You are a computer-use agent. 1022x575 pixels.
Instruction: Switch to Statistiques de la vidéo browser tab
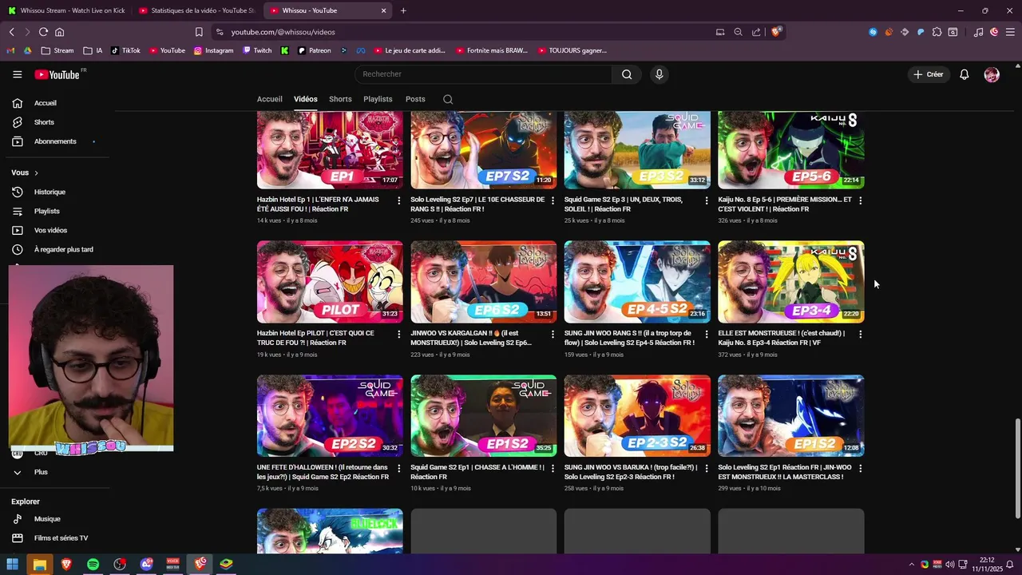coord(197,10)
